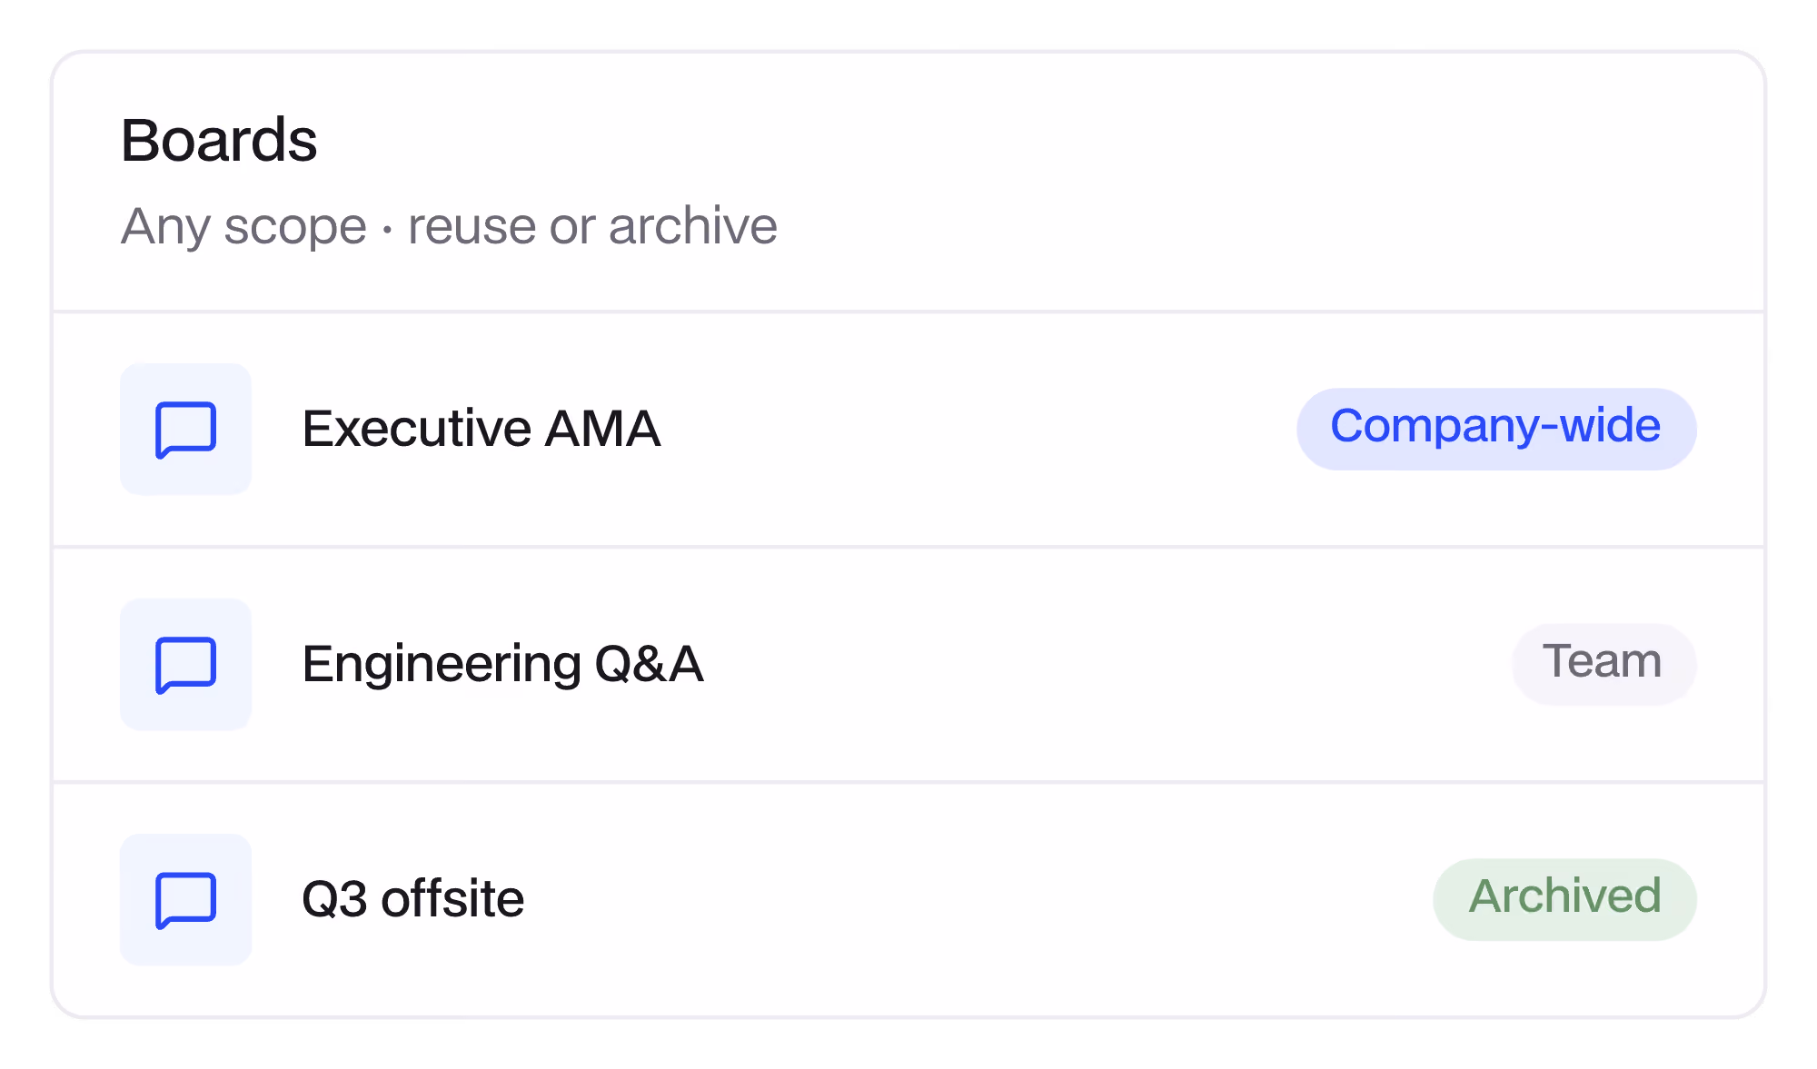
Task: Open the Executive AMA board title
Action: (481, 429)
